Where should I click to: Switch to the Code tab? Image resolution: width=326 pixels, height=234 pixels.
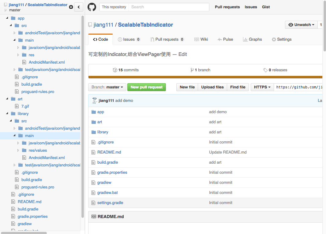click(101, 39)
